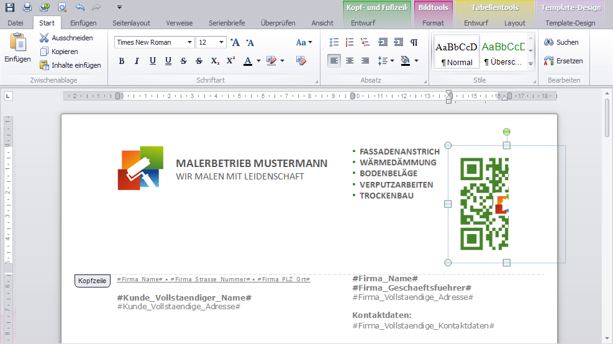Apply text highlight color pen
This screenshot has height=344, width=613.
tap(271, 61)
